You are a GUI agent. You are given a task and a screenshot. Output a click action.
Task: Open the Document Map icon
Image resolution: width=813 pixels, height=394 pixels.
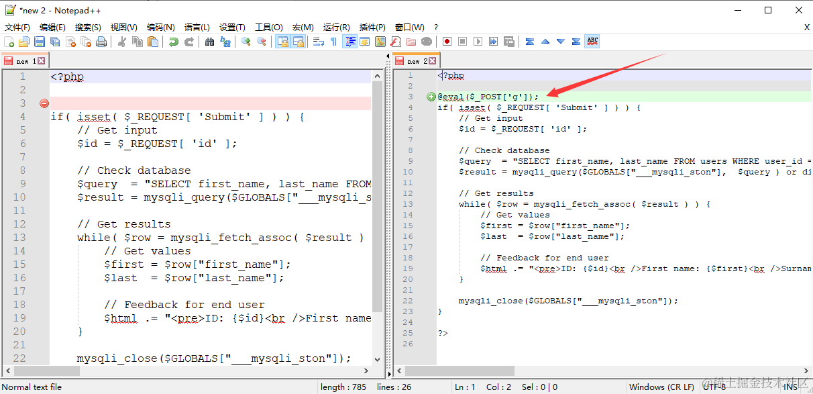coord(380,42)
